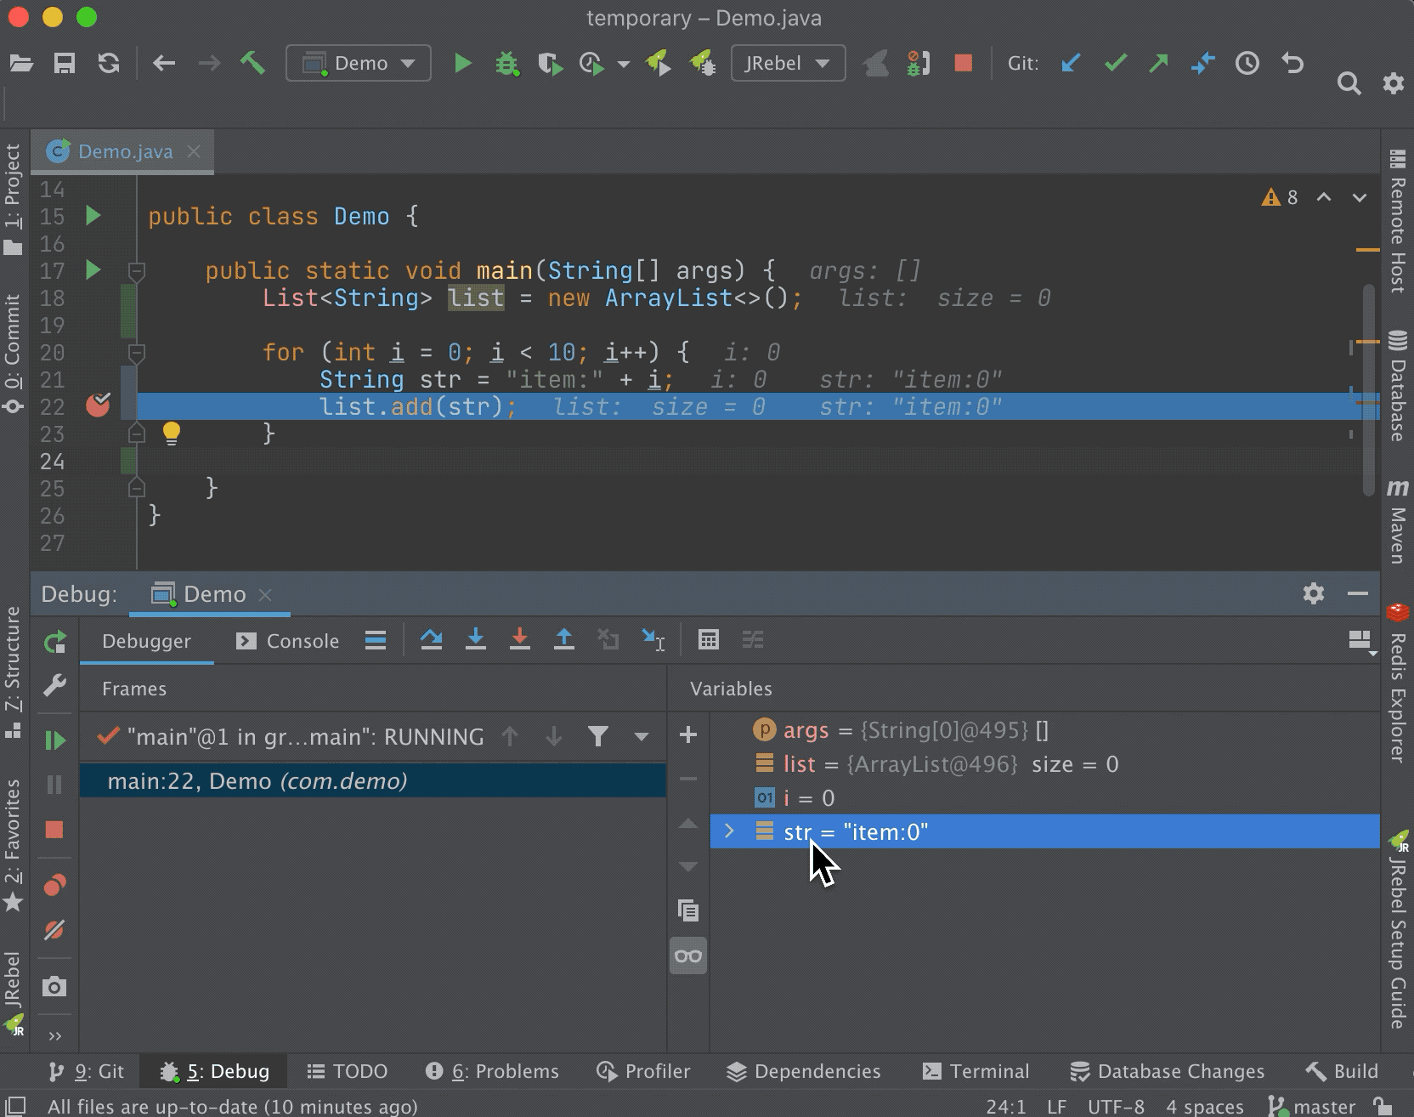
Task: Open the JRebel dropdown
Action: point(788,63)
